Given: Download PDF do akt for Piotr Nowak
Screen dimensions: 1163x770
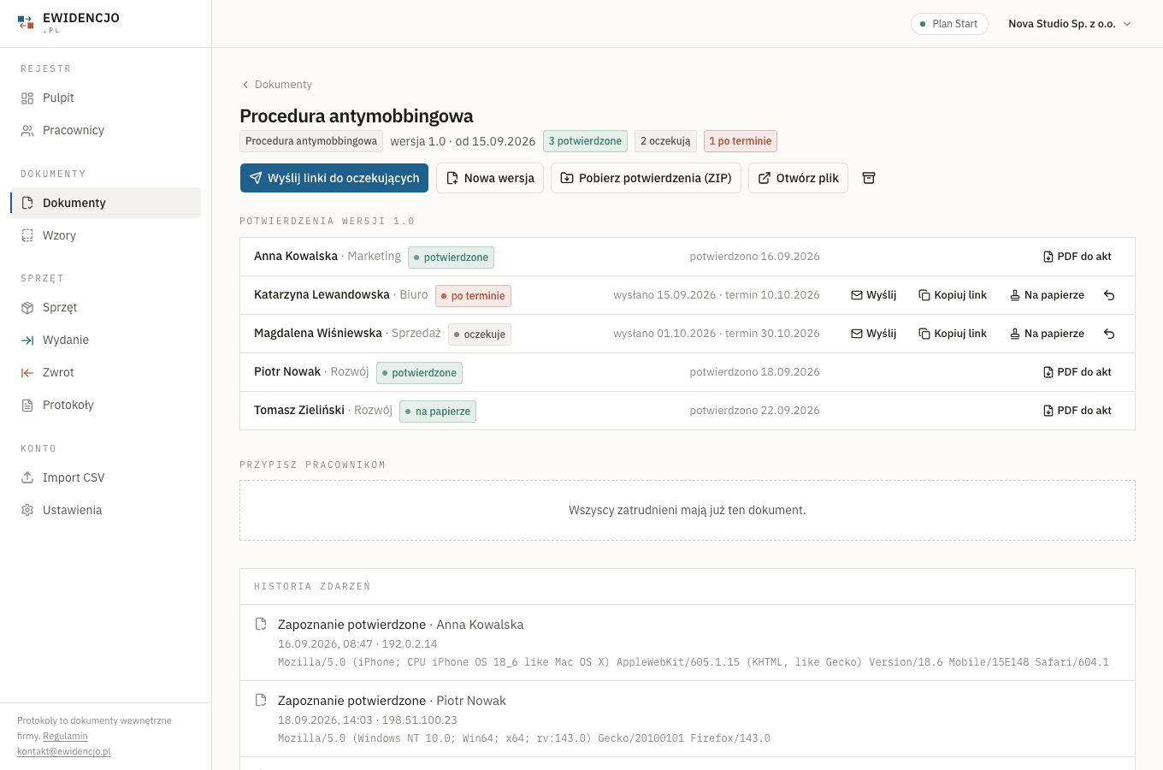Looking at the screenshot, I should [x=1077, y=372].
